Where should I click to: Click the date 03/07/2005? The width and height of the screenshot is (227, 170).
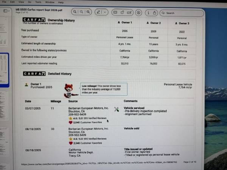click(33, 108)
